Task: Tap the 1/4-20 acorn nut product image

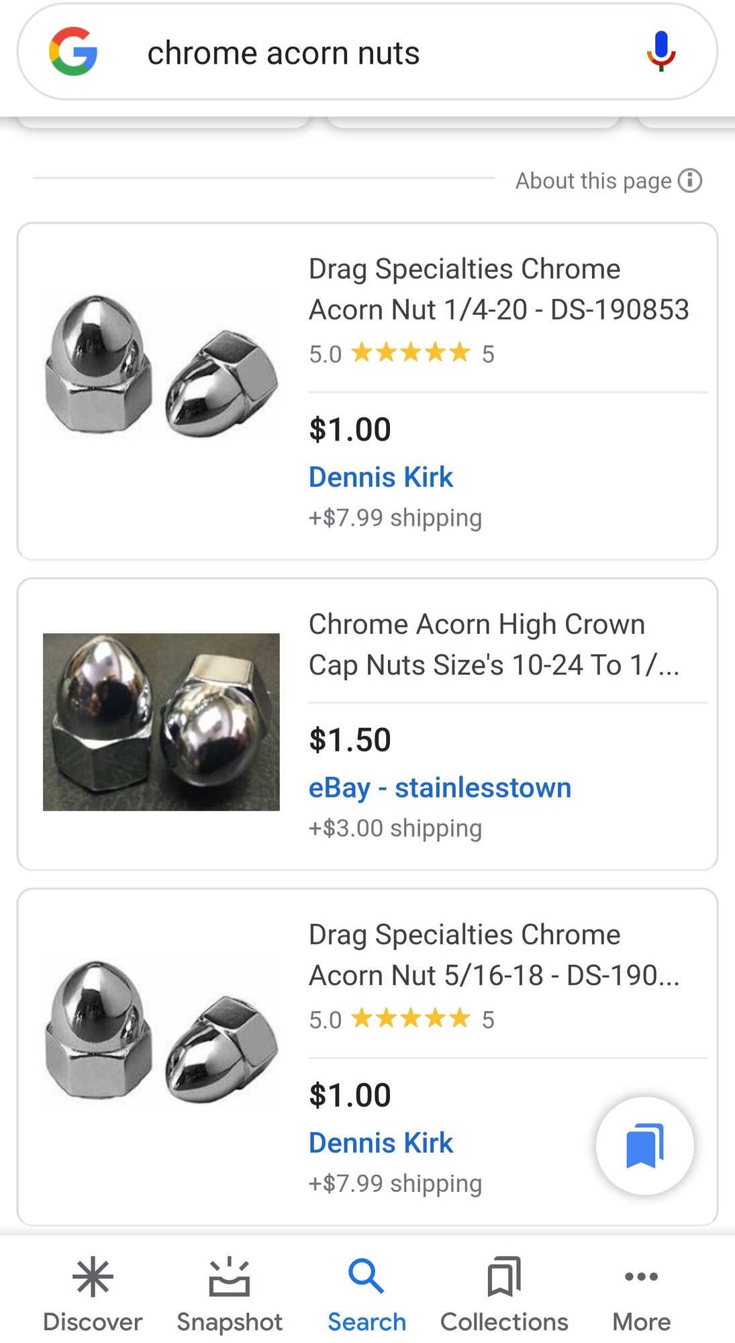Action: point(162,367)
